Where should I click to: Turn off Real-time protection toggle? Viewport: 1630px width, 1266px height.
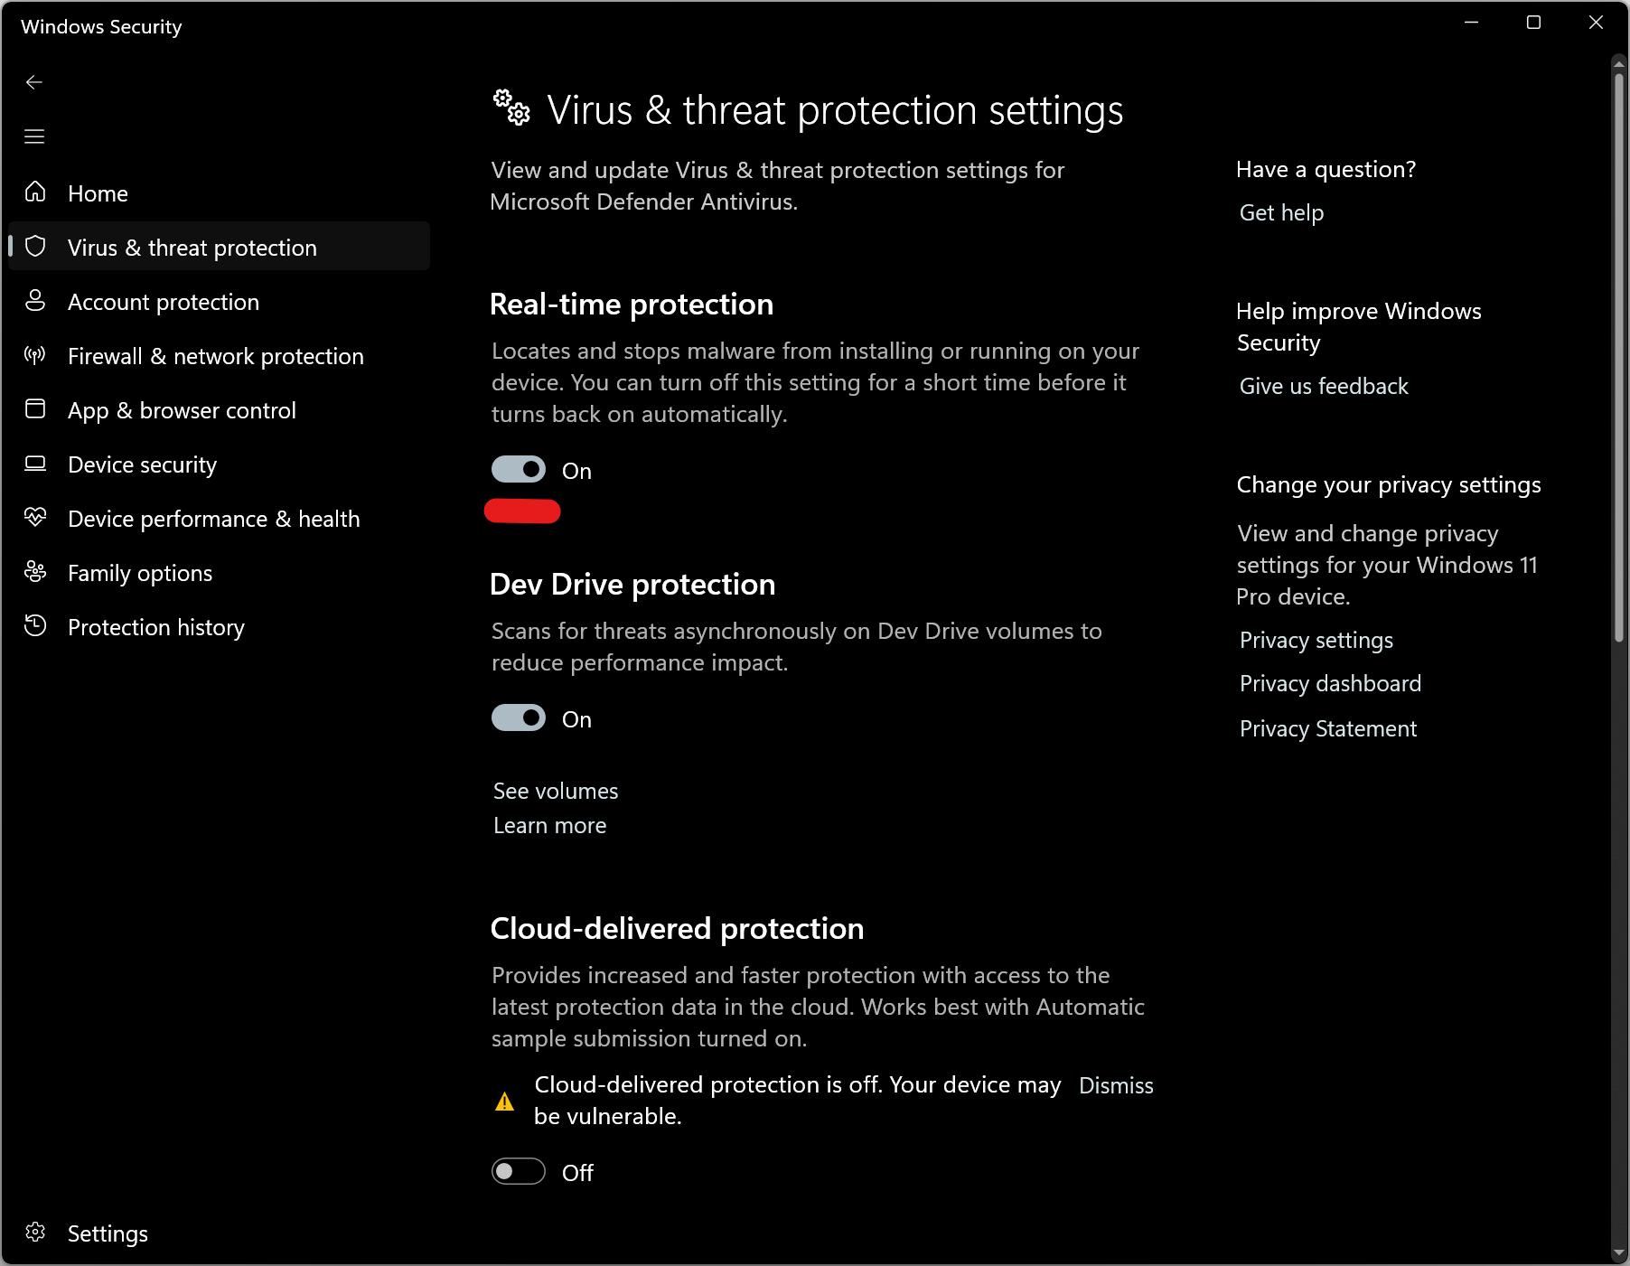tap(519, 470)
